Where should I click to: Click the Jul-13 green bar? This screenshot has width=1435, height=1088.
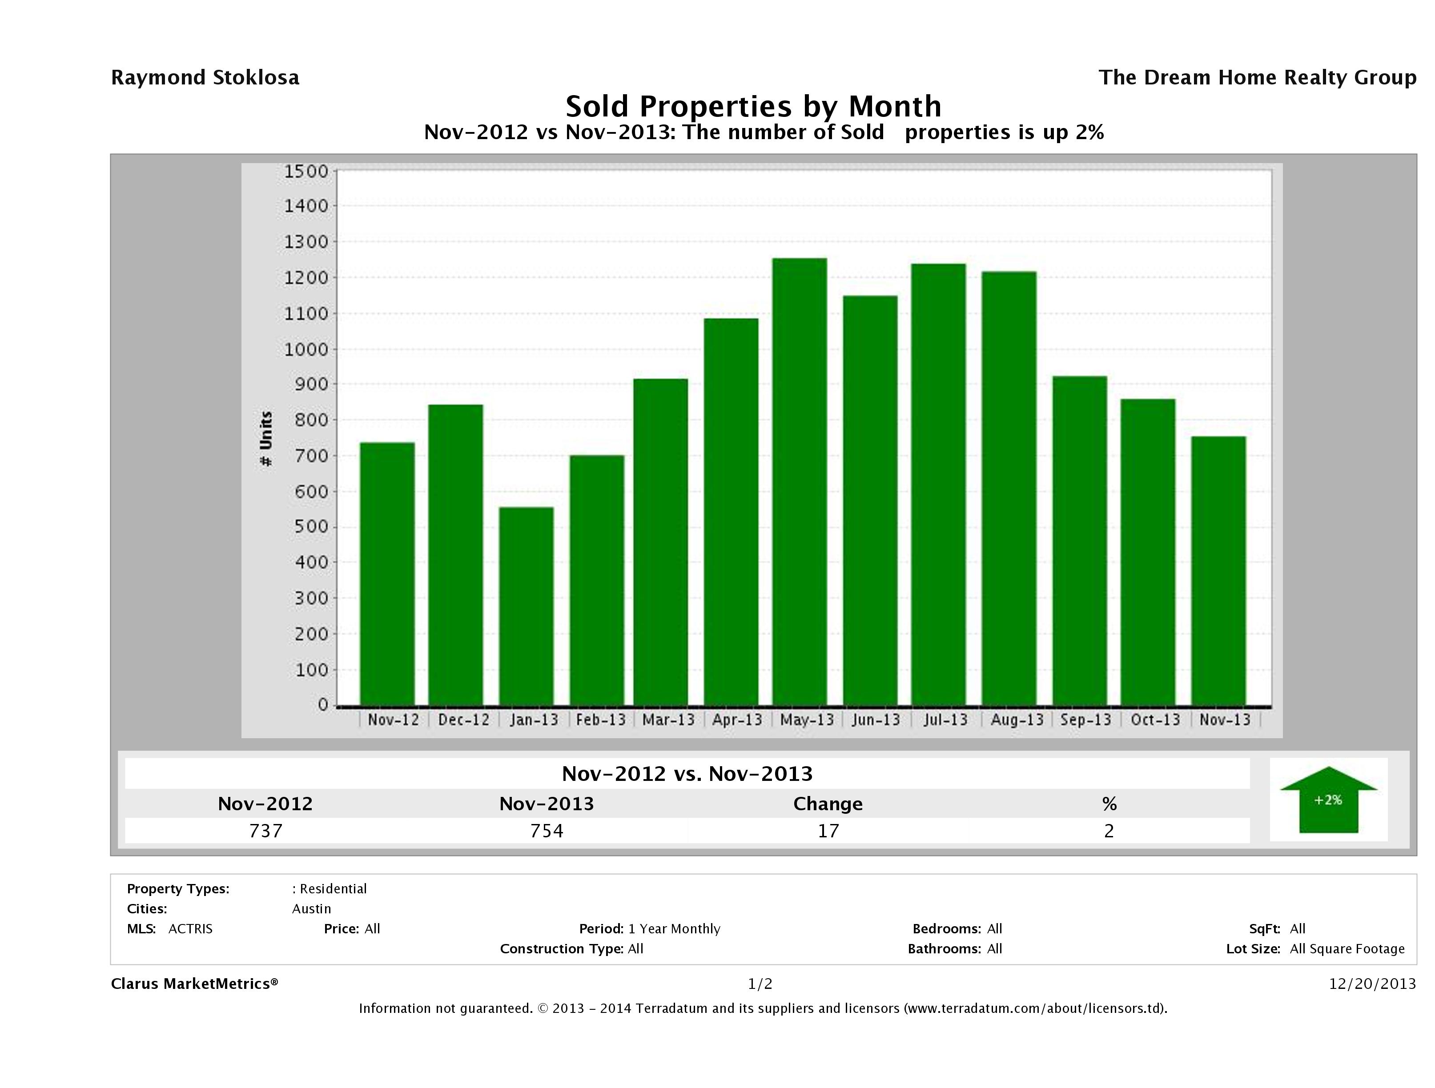pyautogui.click(x=938, y=484)
